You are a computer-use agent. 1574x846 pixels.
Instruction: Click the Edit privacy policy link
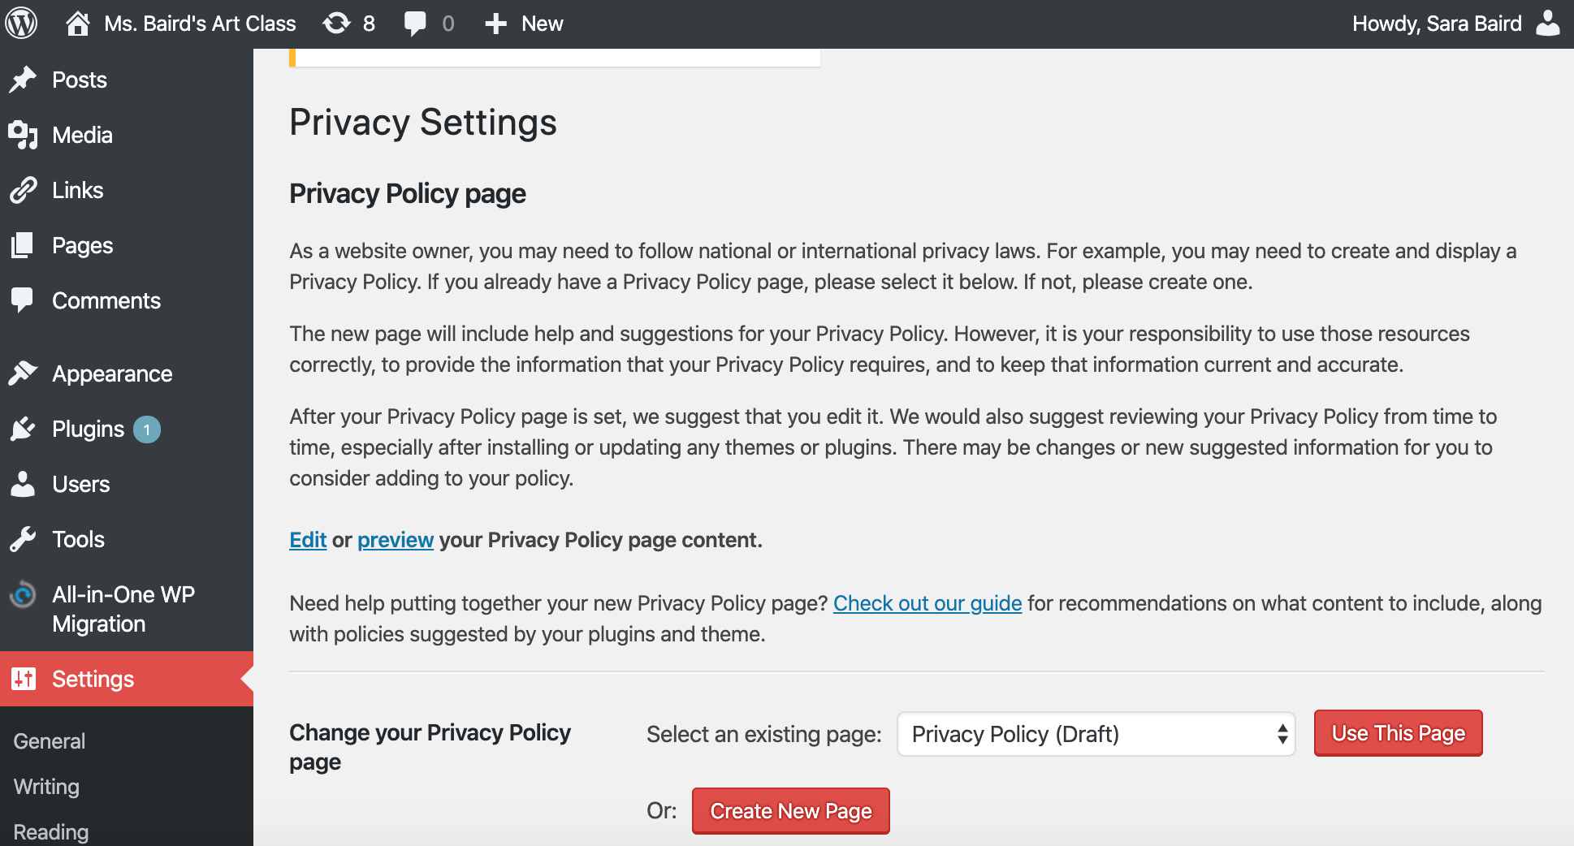pyautogui.click(x=308, y=540)
